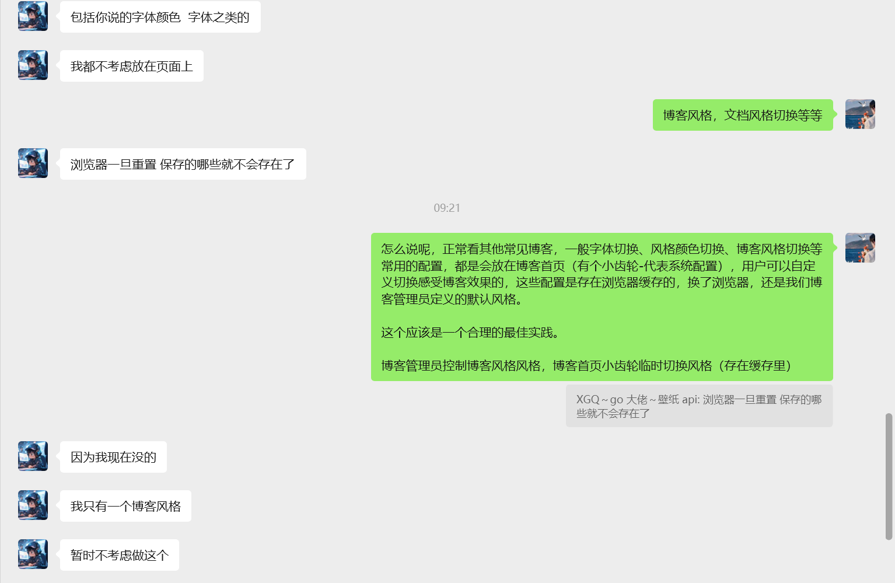
Task: Click scrollbar track above the thumb
Action: 889,204
